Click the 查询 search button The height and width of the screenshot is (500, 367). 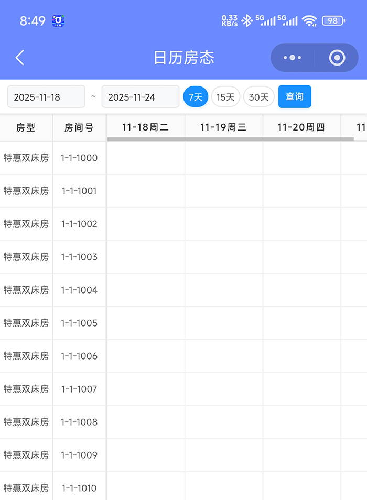(x=295, y=96)
